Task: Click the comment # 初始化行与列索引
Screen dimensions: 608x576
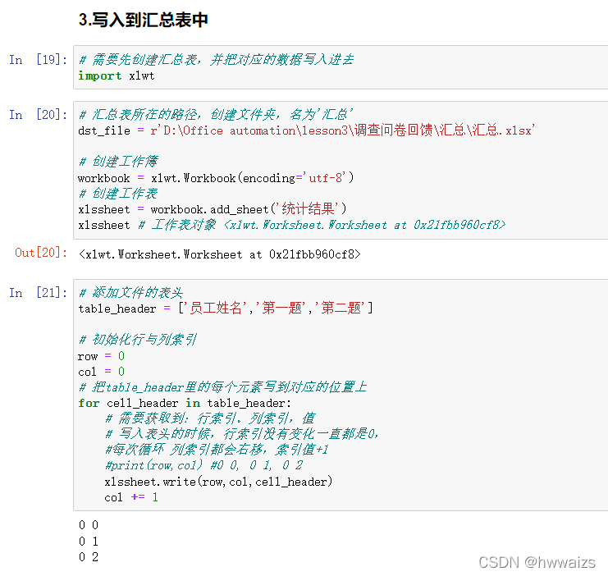Action: click(x=138, y=340)
